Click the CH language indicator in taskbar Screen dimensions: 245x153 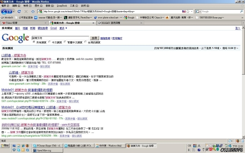(x=189, y=146)
